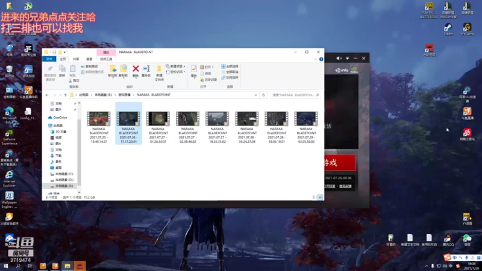This screenshot has width=482, height=271.
Task: Go back with the left arrow
Action: [x=47, y=95]
